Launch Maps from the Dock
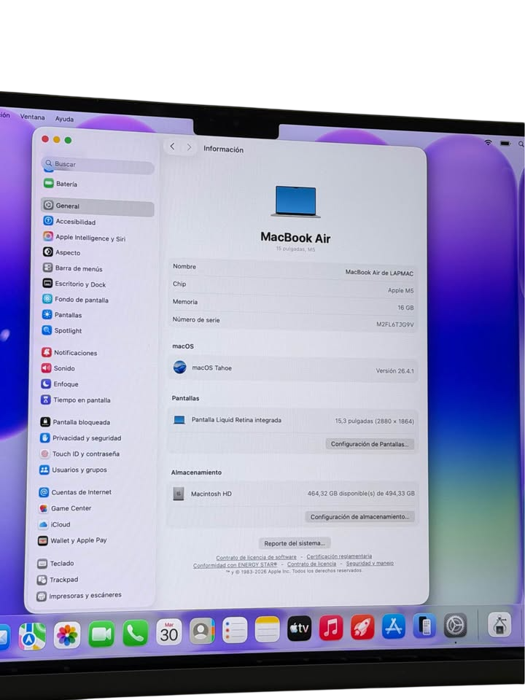This screenshot has height=700, width=525. pyautogui.click(x=32, y=636)
